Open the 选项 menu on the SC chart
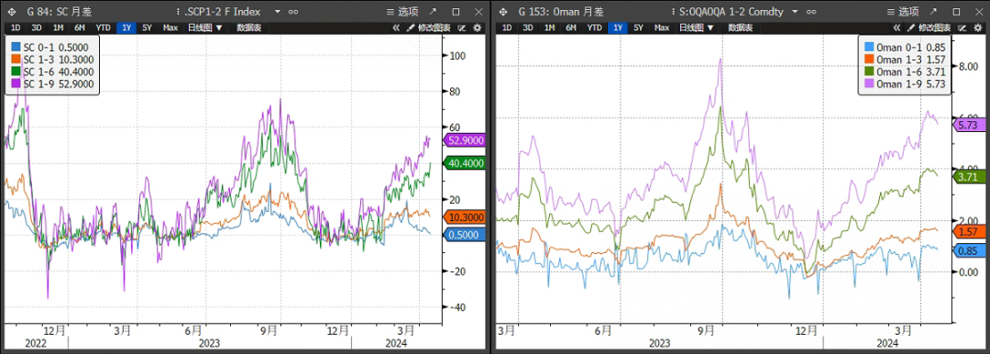Screen dimensions: 990x354 402,11
